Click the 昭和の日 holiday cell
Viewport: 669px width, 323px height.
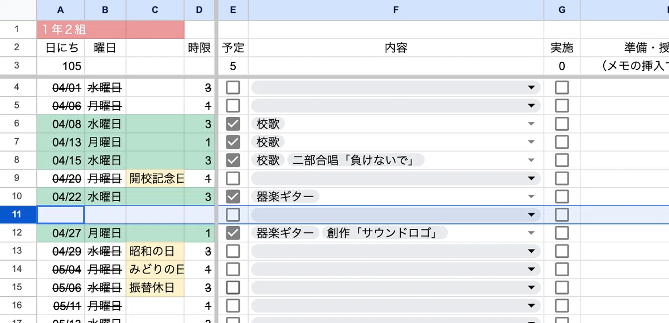[155, 251]
